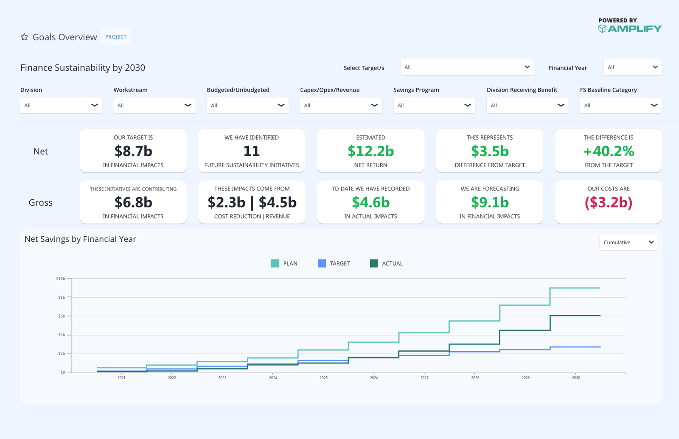Toggle the PLAN series legend swatch
Image resolution: width=679 pixels, height=439 pixels.
point(275,263)
